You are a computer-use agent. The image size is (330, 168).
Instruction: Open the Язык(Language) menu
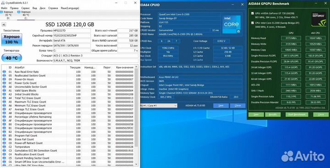tap(70, 8)
